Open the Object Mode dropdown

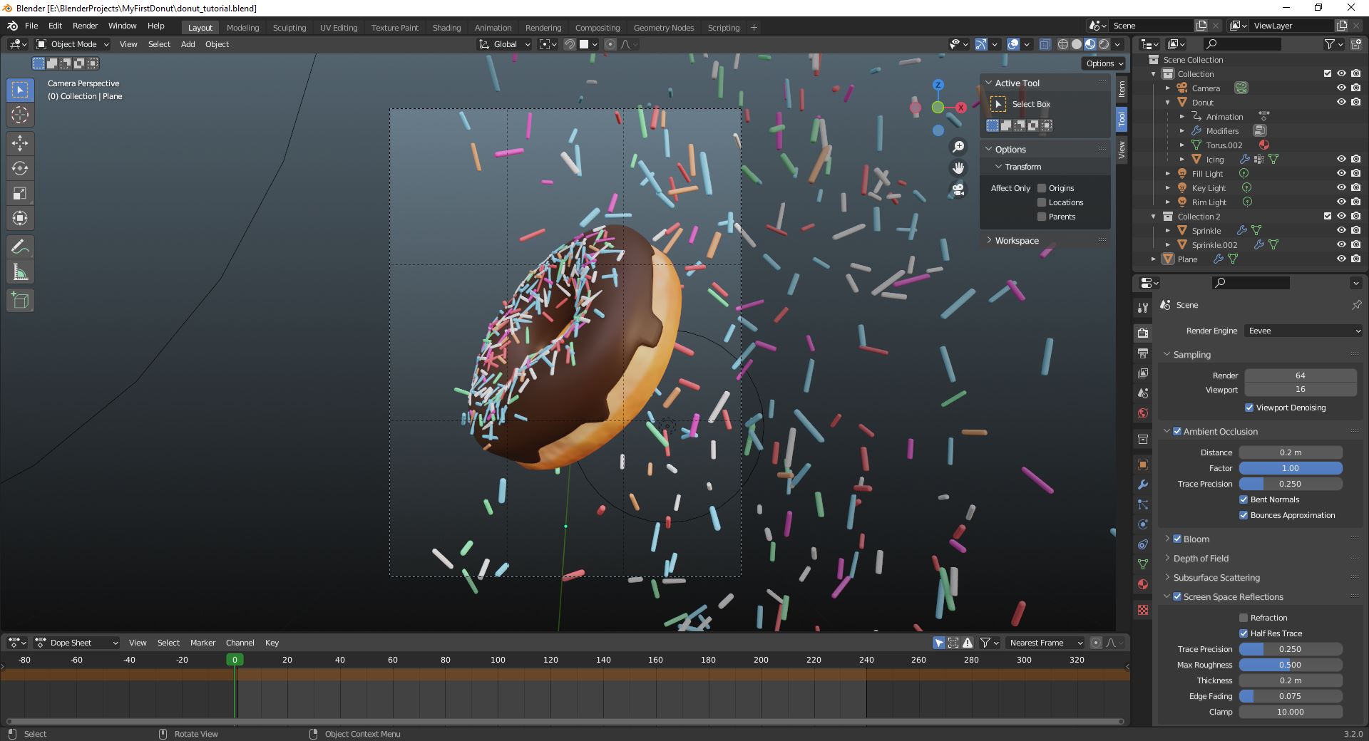(73, 44)
